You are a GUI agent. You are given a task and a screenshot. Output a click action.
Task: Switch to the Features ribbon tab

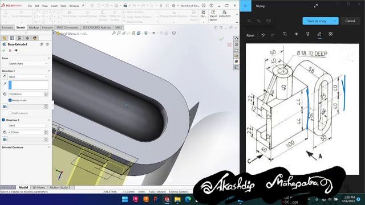tap(7, 27)
